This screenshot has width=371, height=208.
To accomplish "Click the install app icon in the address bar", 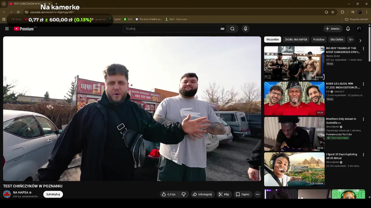I will pos(326,12).
